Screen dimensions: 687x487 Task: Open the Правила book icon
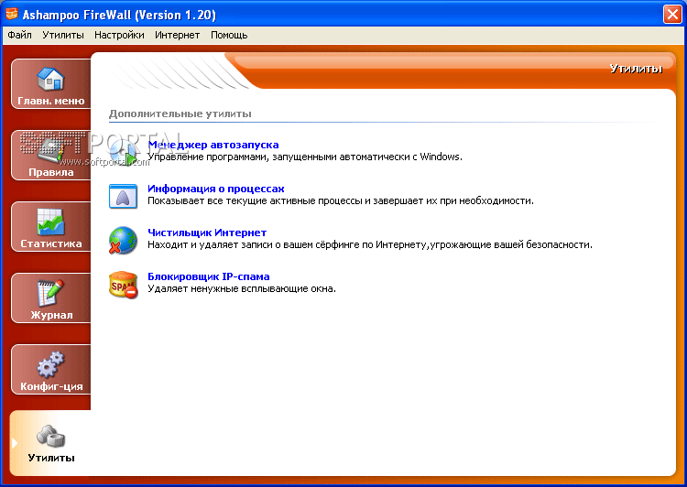[x=50, y=150]
